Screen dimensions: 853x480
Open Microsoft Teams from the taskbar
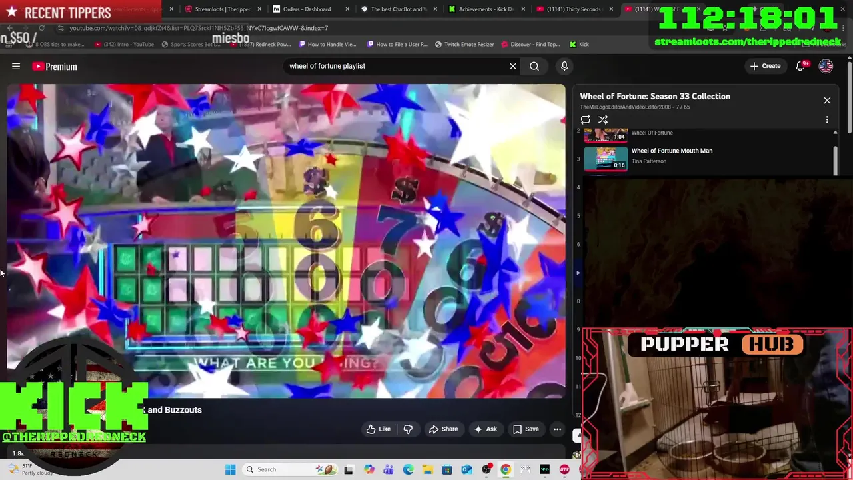pyautogui.click(x=389, y=469)
